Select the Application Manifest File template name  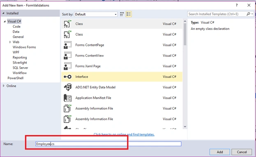click(93, 98)
